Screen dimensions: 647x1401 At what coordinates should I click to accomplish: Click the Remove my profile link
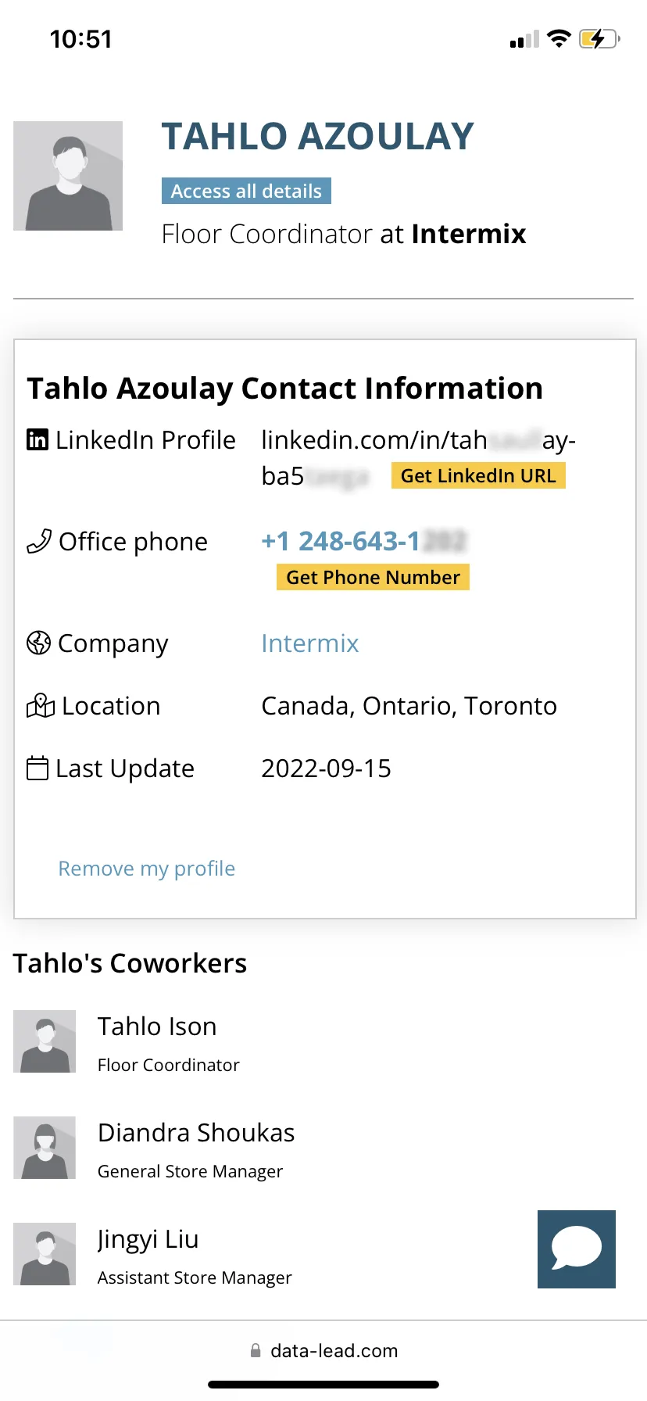click(x=147, y=869)
